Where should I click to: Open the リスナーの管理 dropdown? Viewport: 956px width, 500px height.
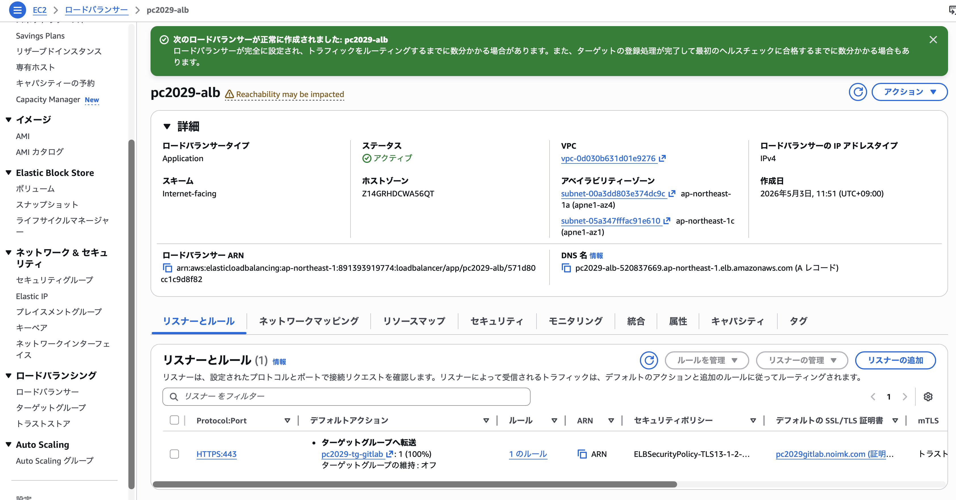(801, 360)
